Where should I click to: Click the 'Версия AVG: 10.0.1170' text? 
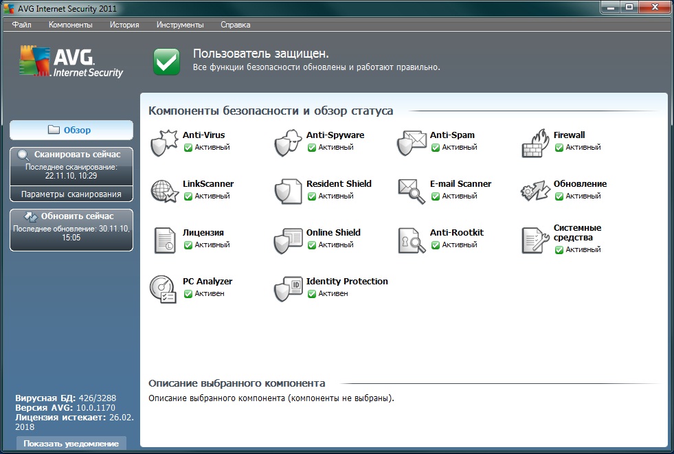tap(65, 407)
